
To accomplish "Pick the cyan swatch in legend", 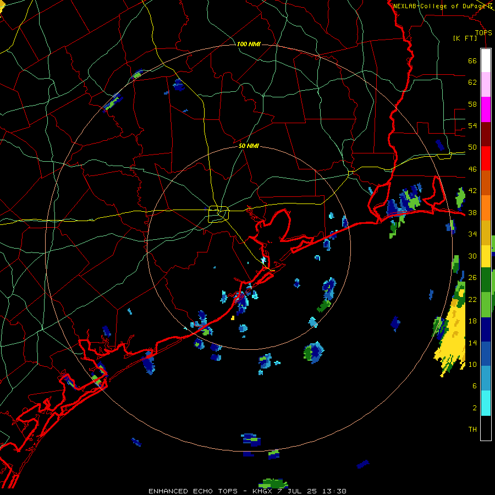I will pyautogui.click(x=486, y=403).
